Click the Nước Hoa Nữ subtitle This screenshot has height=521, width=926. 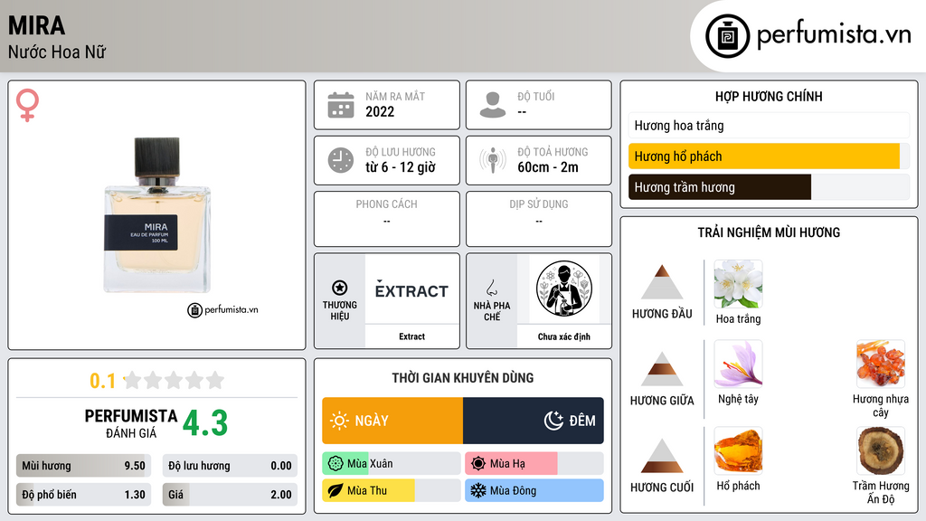57,52
